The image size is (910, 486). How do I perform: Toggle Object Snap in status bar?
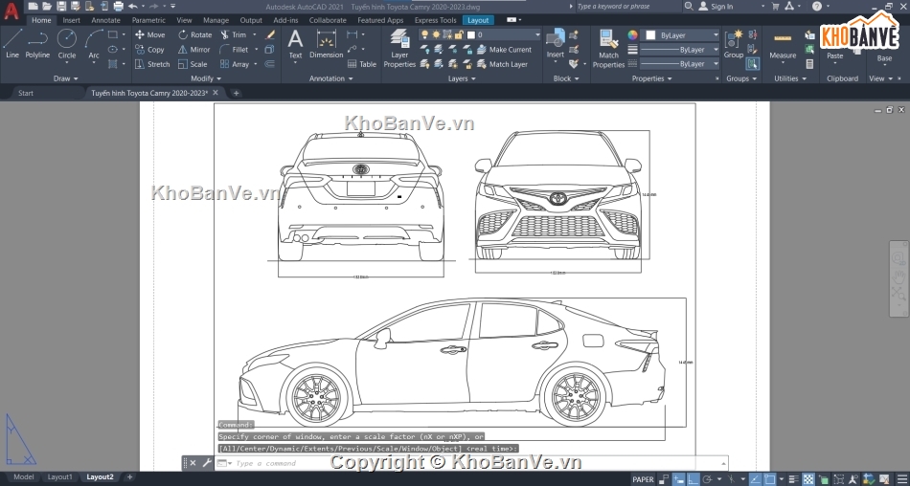[770, 479]
